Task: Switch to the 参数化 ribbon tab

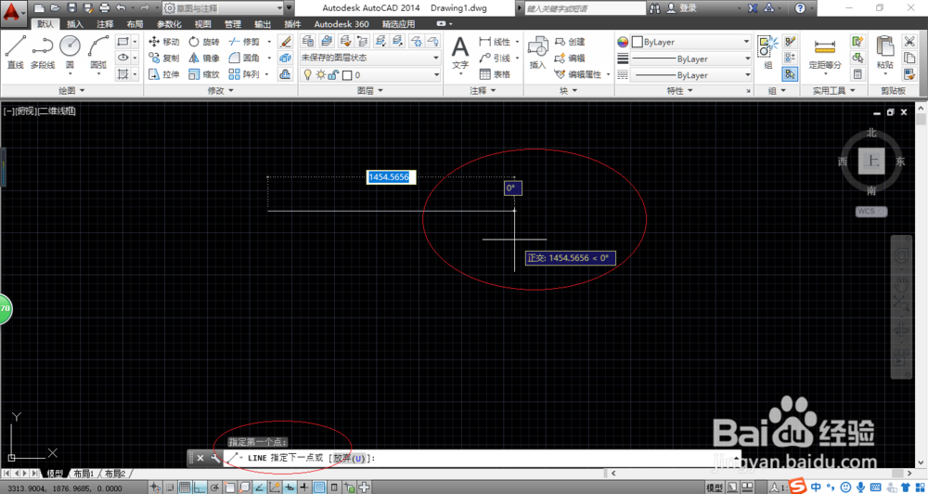Action: [x=169, y=24]
